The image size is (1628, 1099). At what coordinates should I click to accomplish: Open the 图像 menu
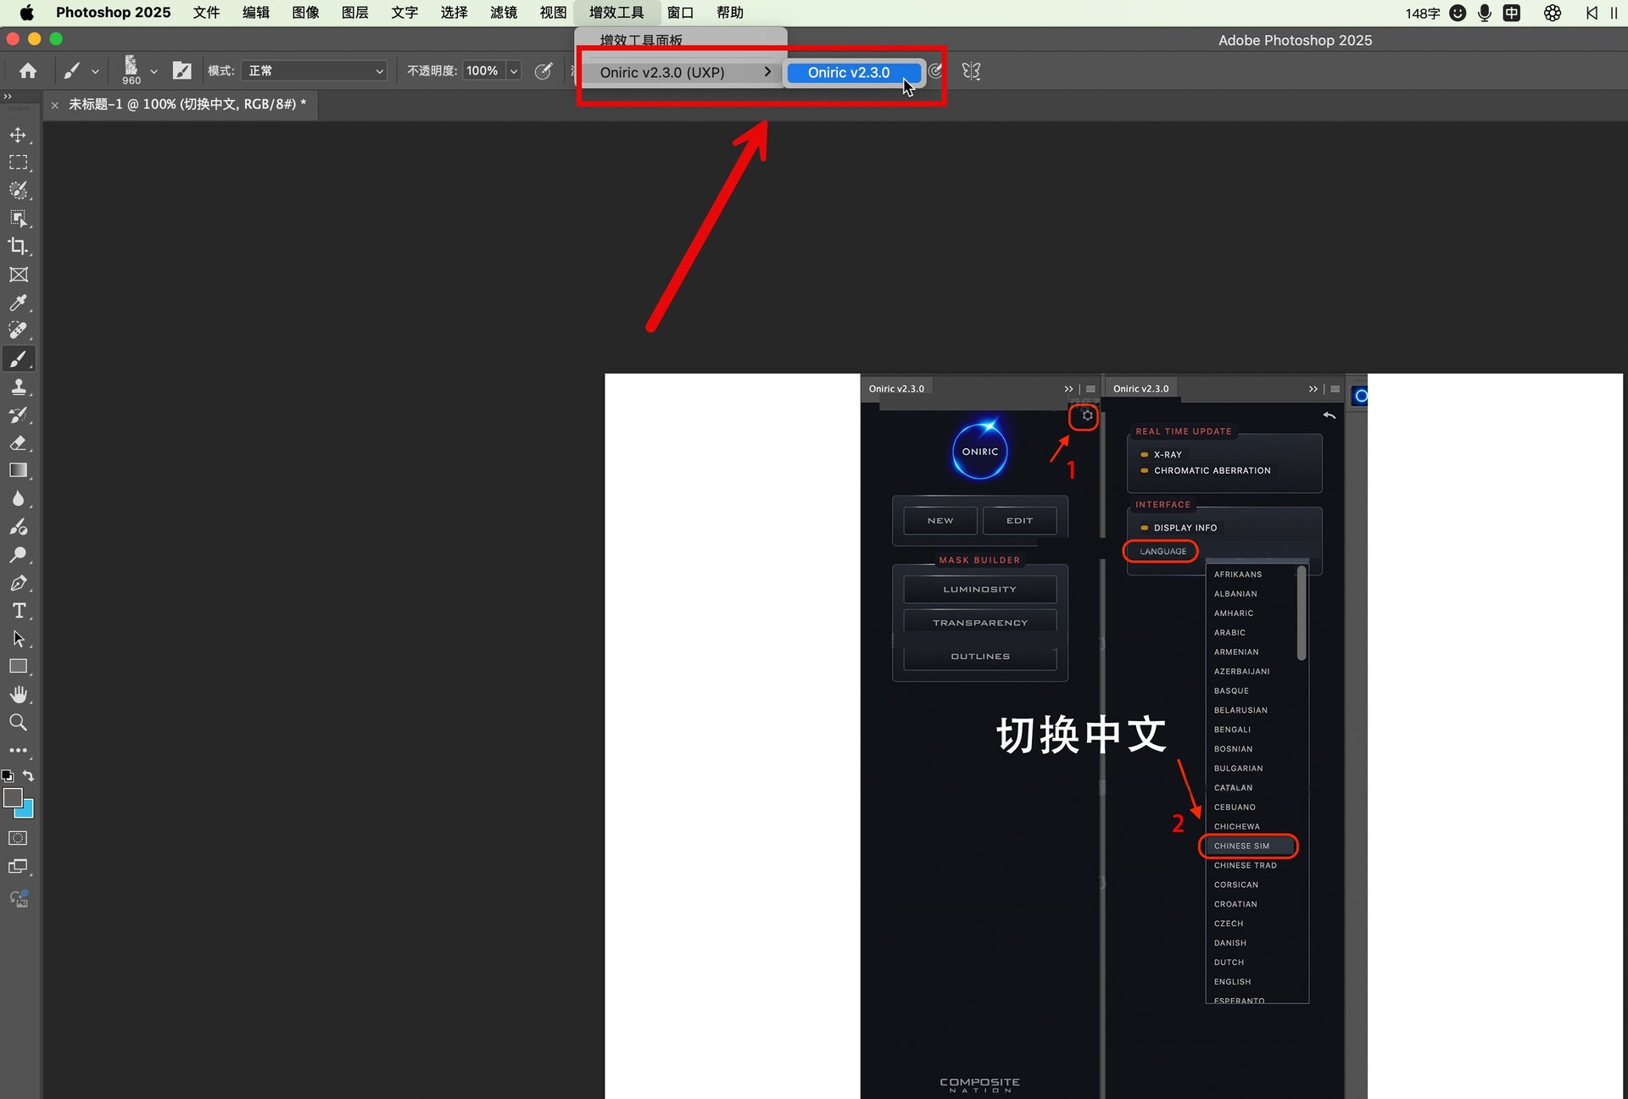point(305,13)
